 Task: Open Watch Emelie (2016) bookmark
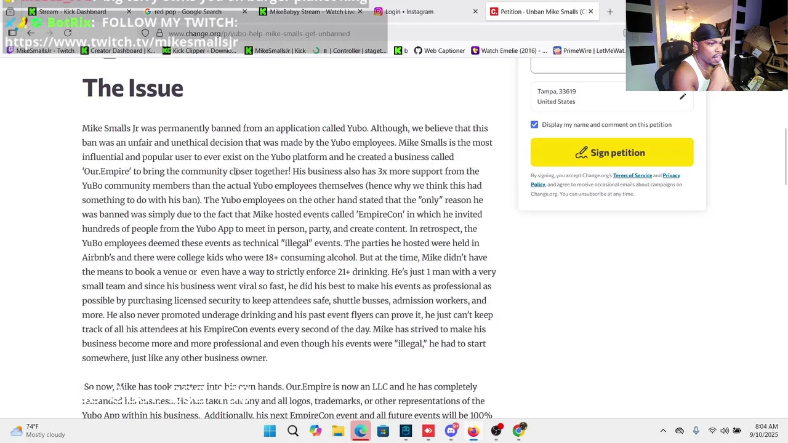point(509,50)
